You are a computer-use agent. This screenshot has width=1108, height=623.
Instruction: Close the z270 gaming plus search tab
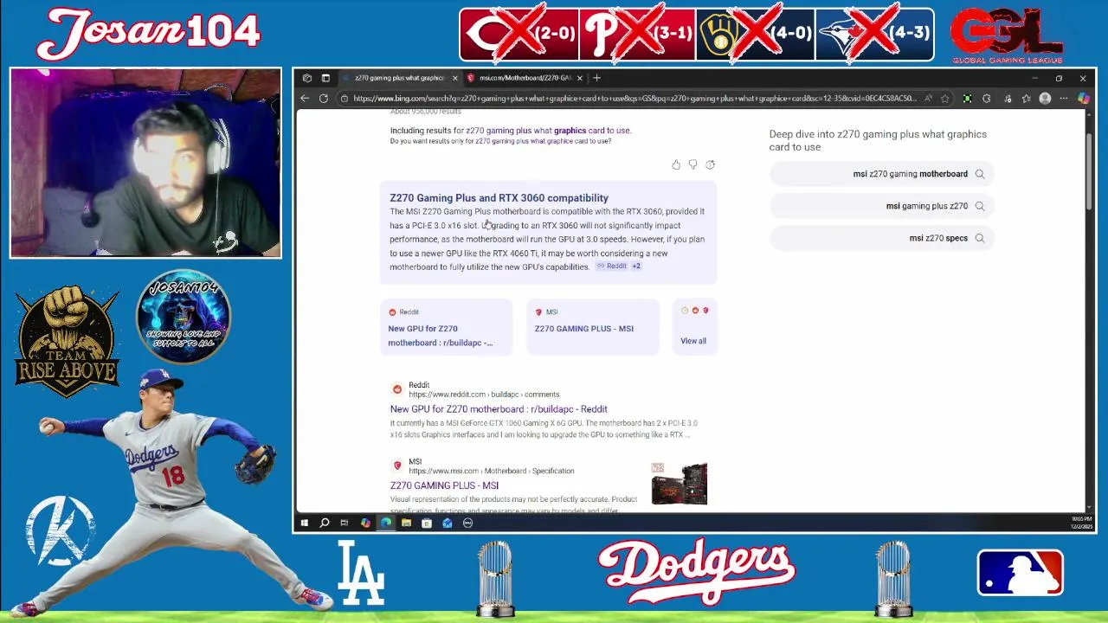click(454, 78)
